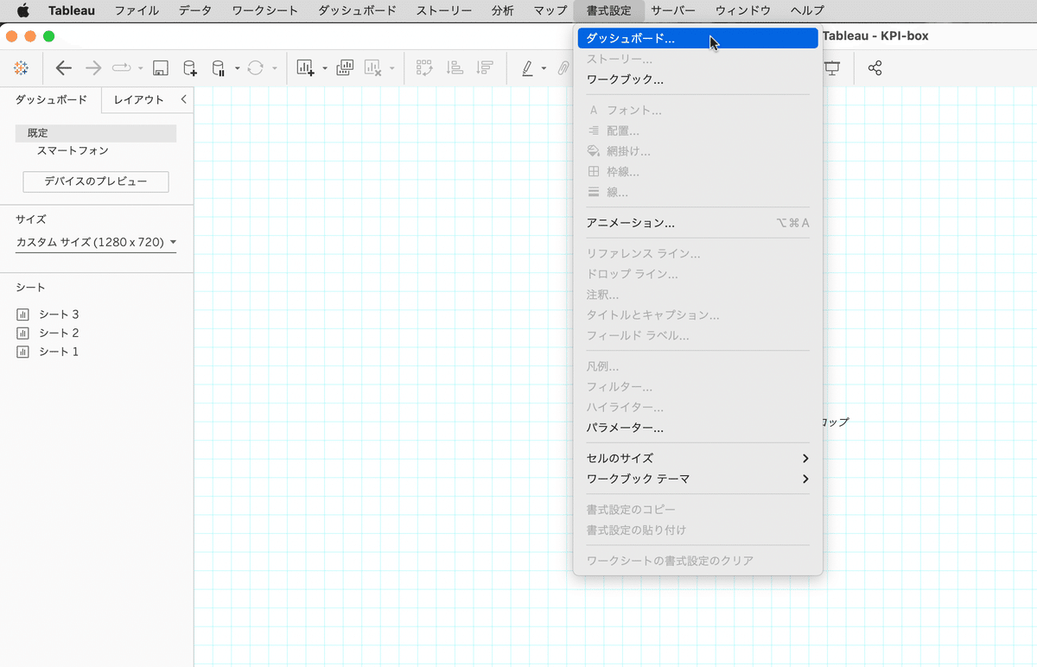The image size is (1037, 667).
Task: Click the pause auto updates icon
Action: tap(219, 68)
